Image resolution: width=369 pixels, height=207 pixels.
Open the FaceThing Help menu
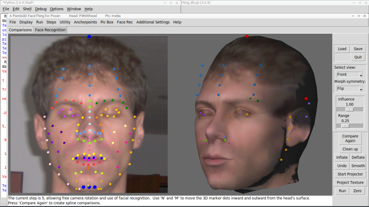177,22
